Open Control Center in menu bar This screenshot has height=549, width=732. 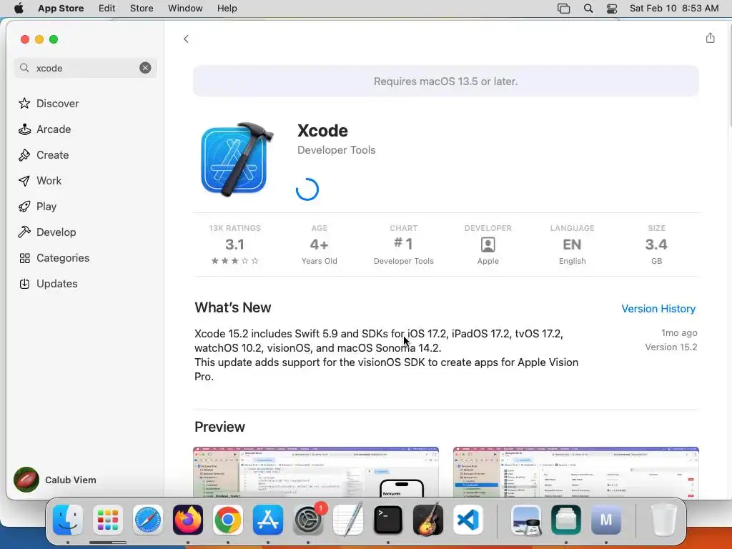coord(612,9)
